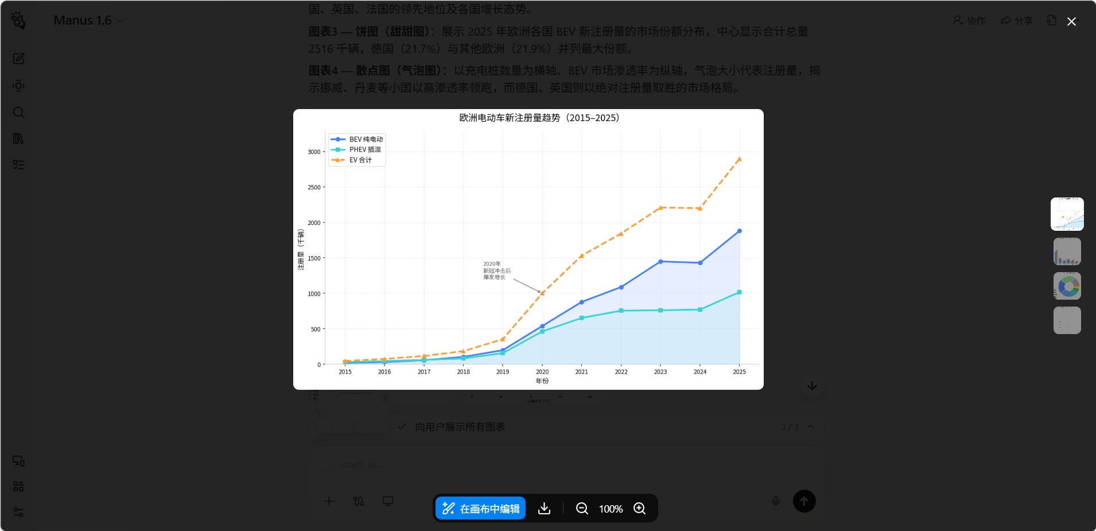Open the library books icon in sidebar
This screenshot has width=1096, height=531.
18,138
